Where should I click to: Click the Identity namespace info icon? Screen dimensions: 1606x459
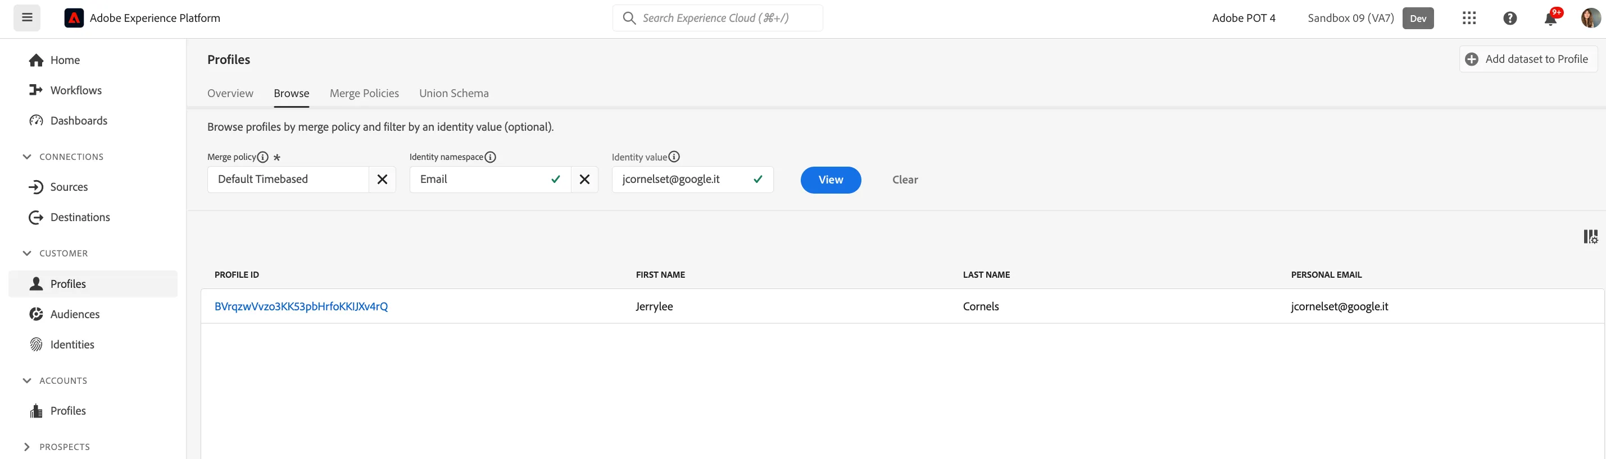pyautogui.click(x=490, y=157)
